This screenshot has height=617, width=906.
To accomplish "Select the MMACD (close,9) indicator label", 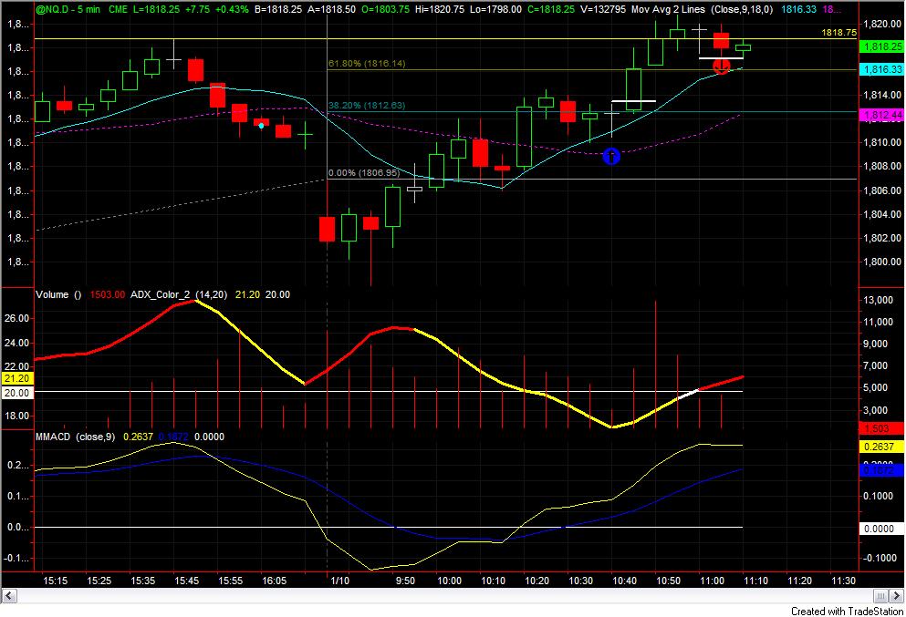I will pyautogui.click(x=77, y=437).
